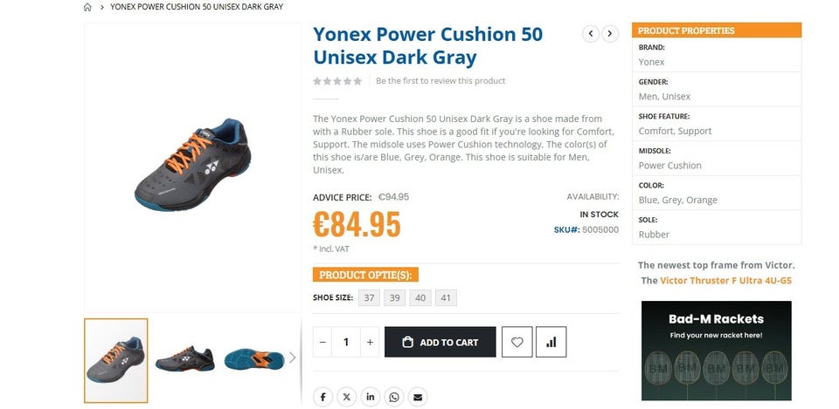
Task: Add to compare bar chart icon
Action: 551,342
